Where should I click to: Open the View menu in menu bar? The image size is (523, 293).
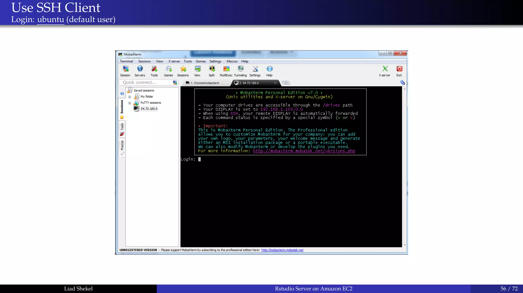(x=159, y=61)
